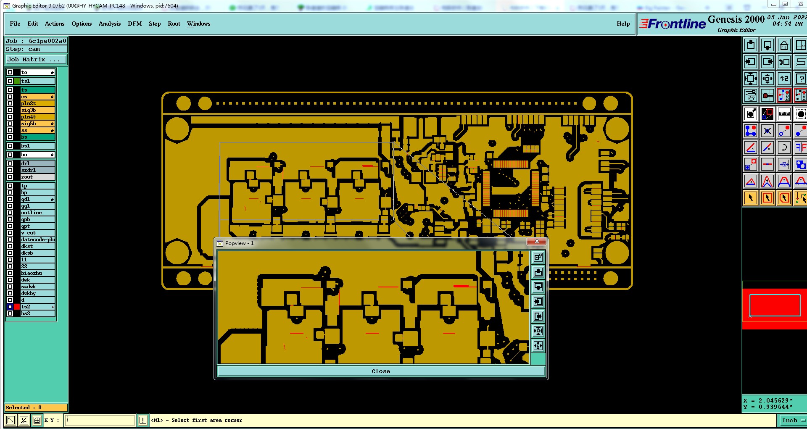The image size is (807, 429).
Task: Click the X Y coordinate input field
Action: pos(100,420)
